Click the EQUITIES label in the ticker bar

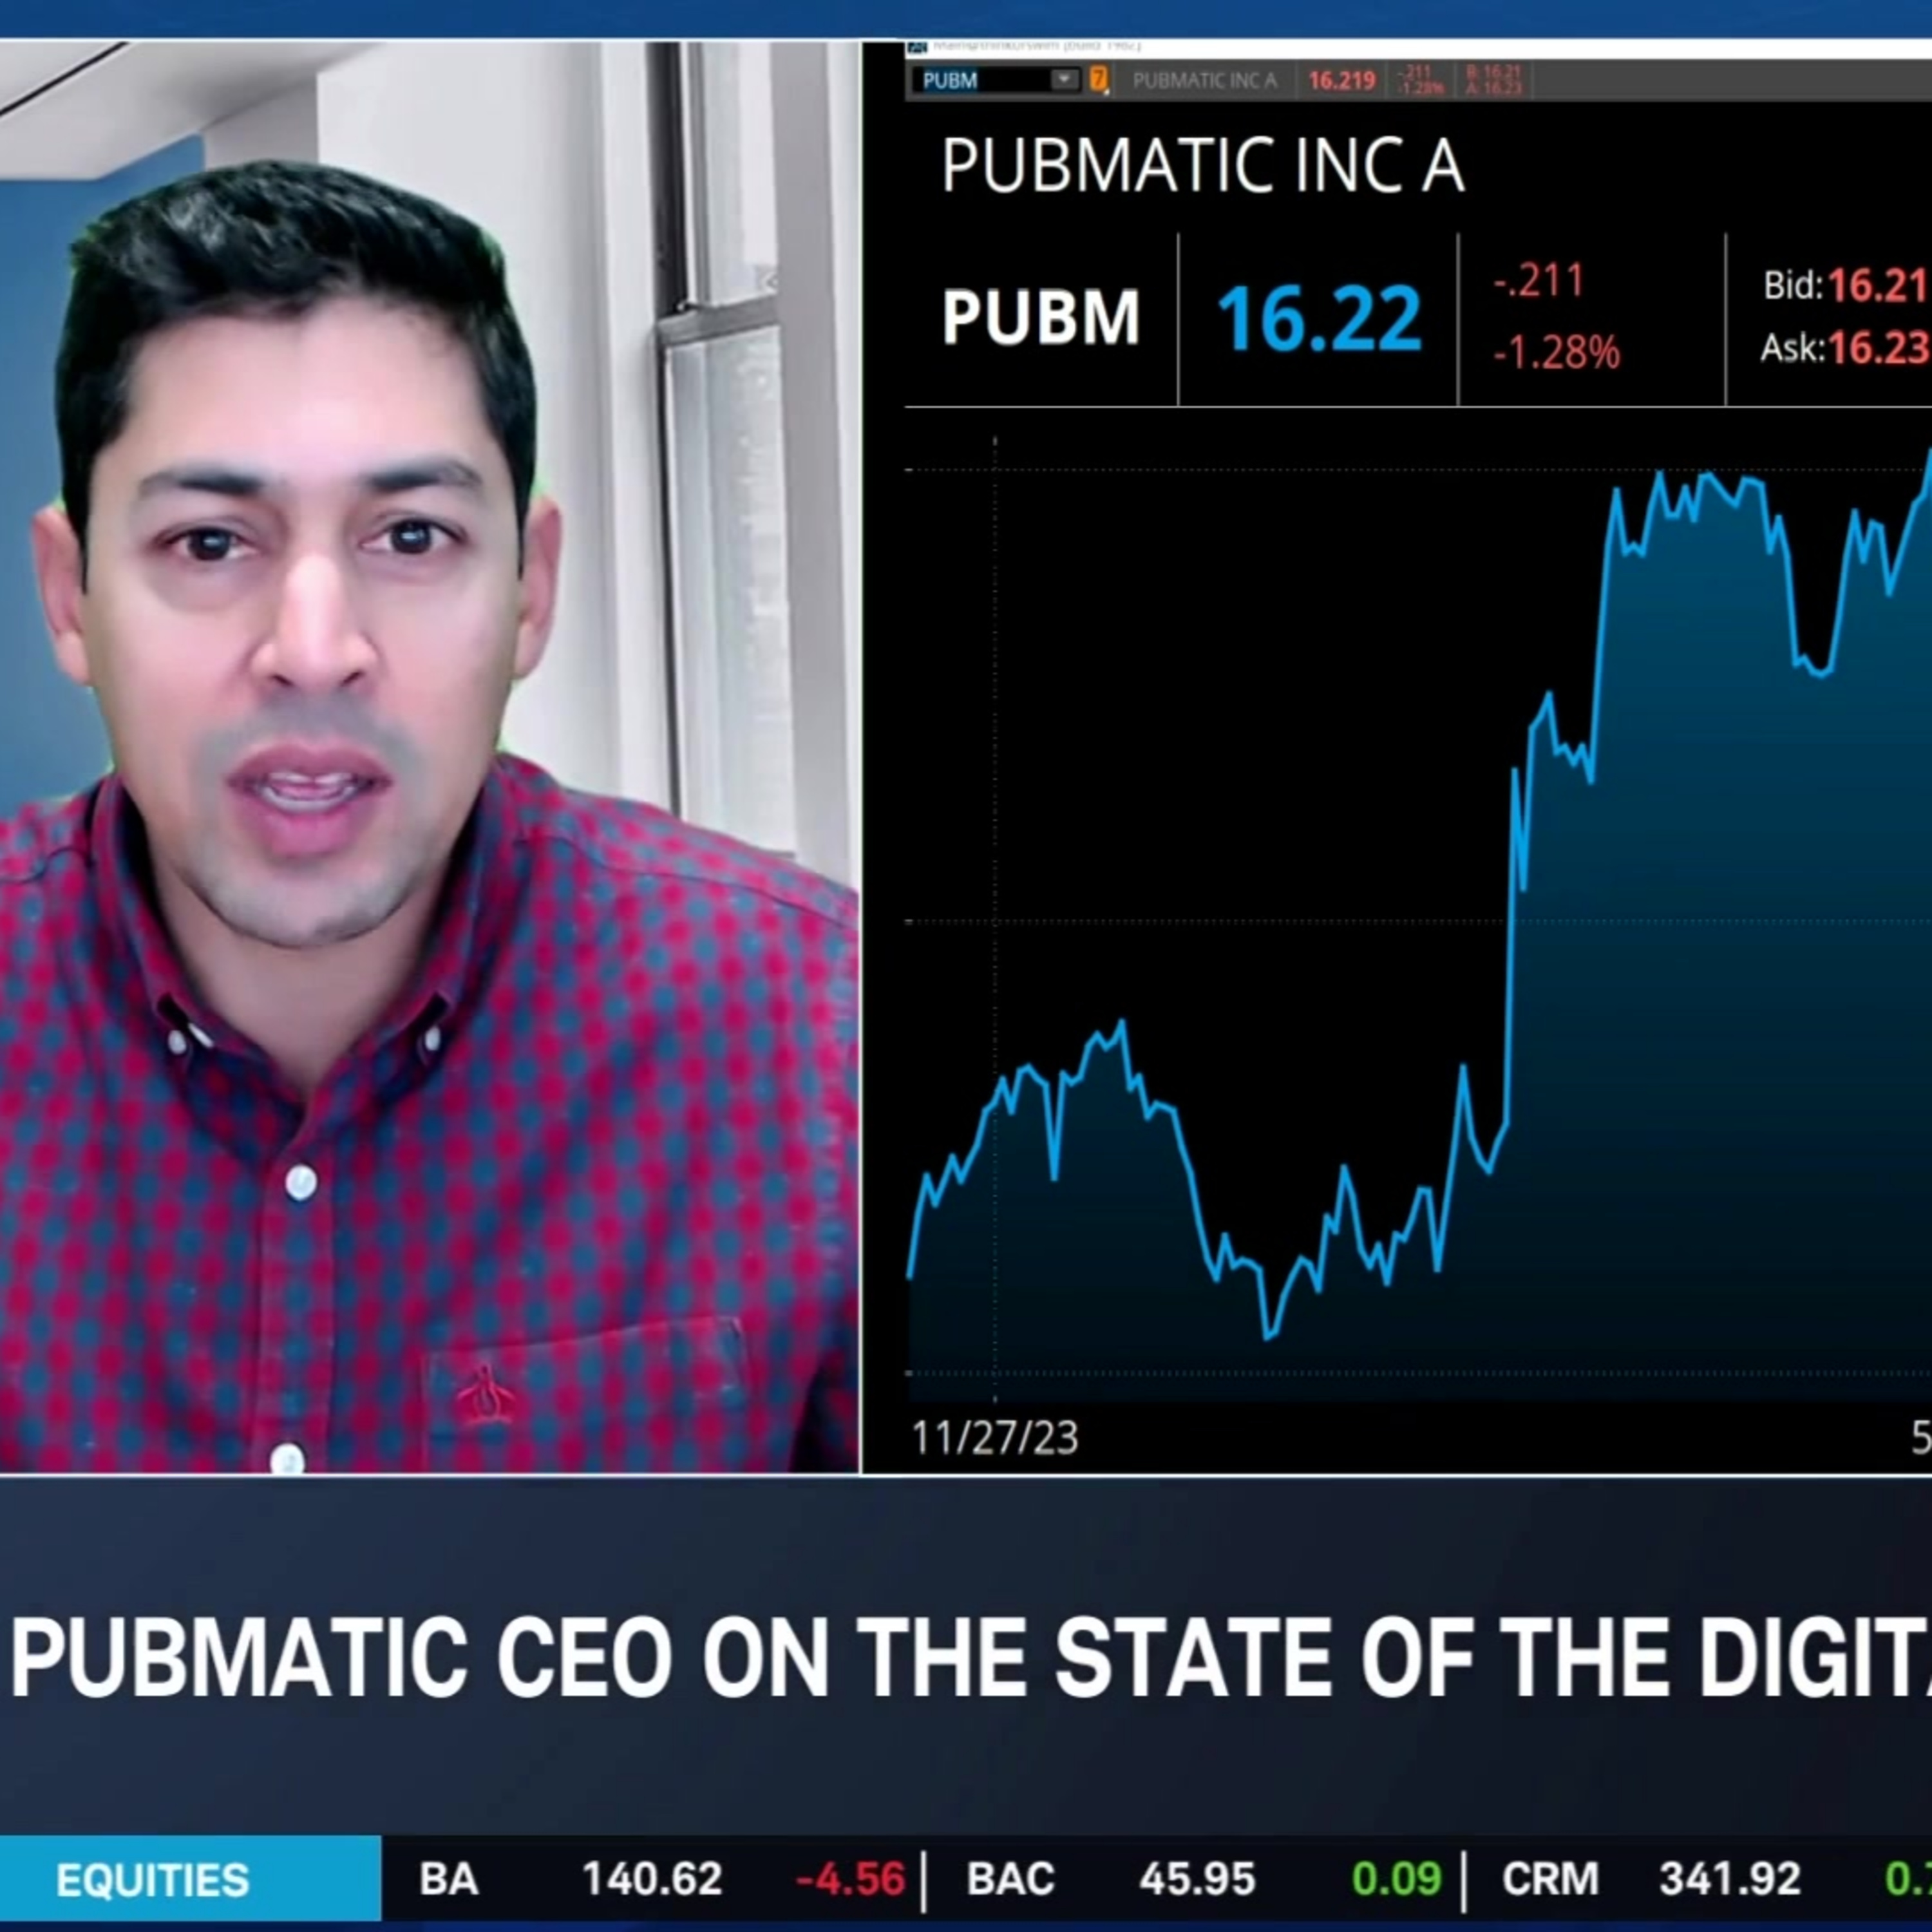point(153,1881)
